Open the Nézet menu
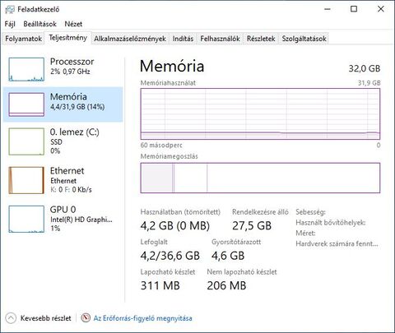 click(73, 24)
